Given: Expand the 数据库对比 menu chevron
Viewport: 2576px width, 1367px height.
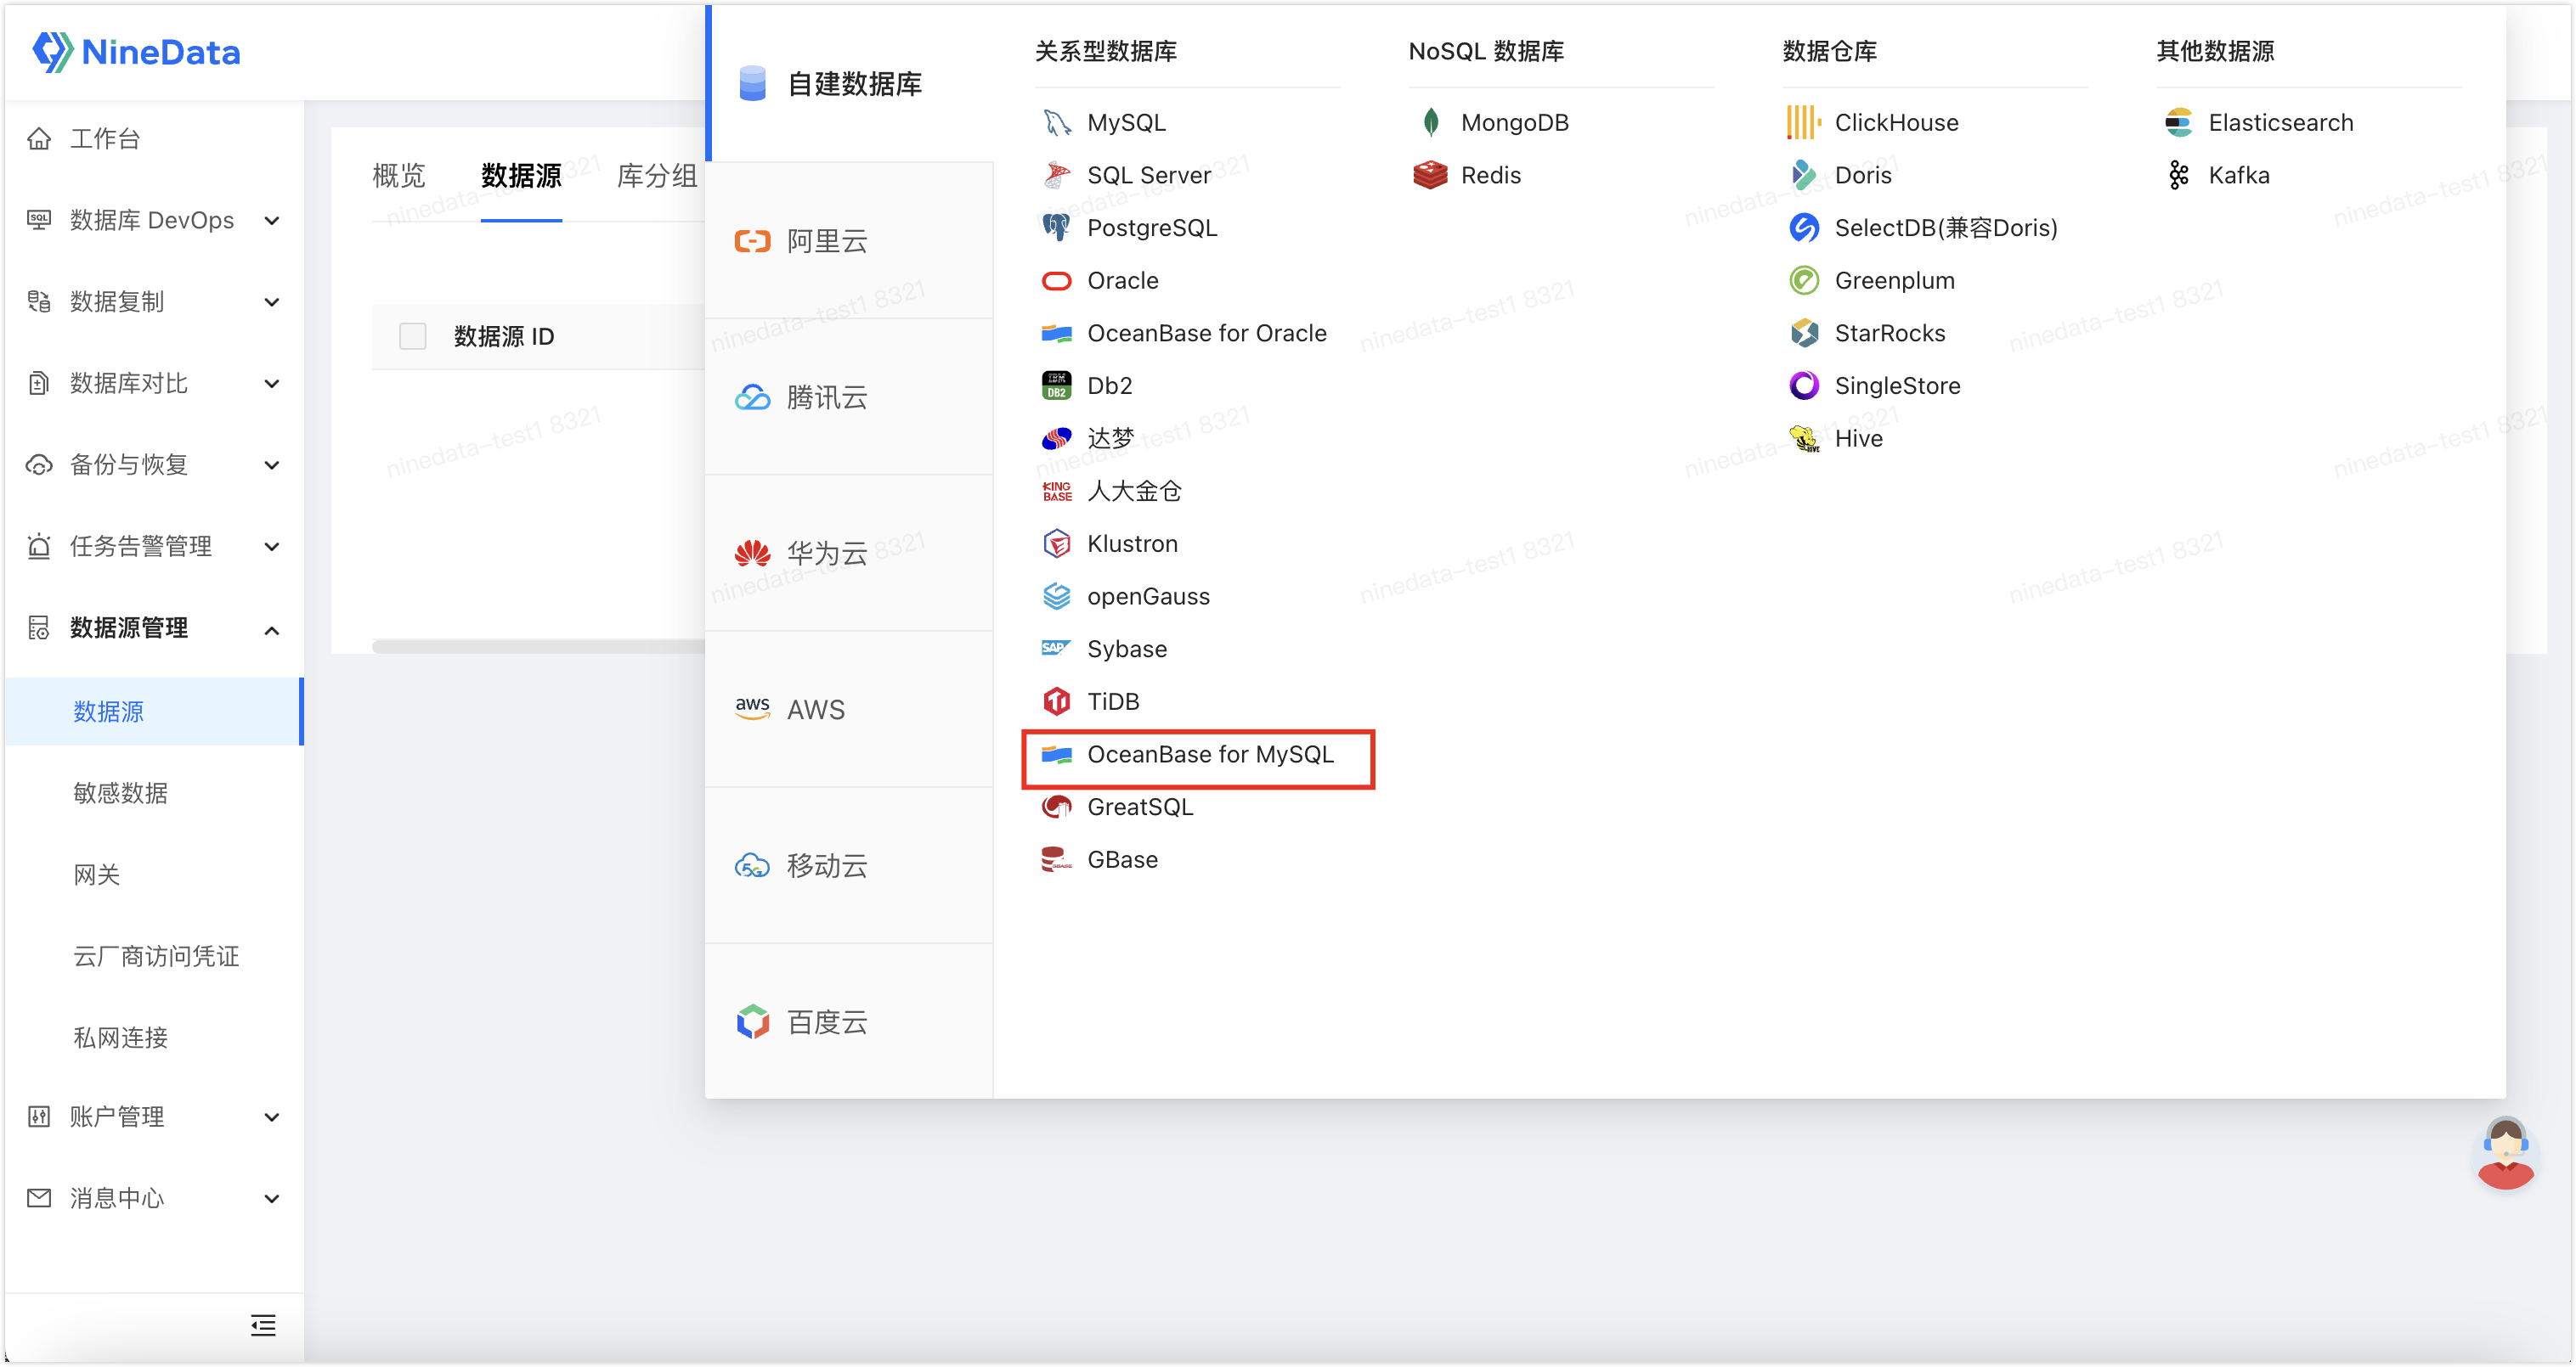Looking at the screenshot, I should click(x=272, y=384).
